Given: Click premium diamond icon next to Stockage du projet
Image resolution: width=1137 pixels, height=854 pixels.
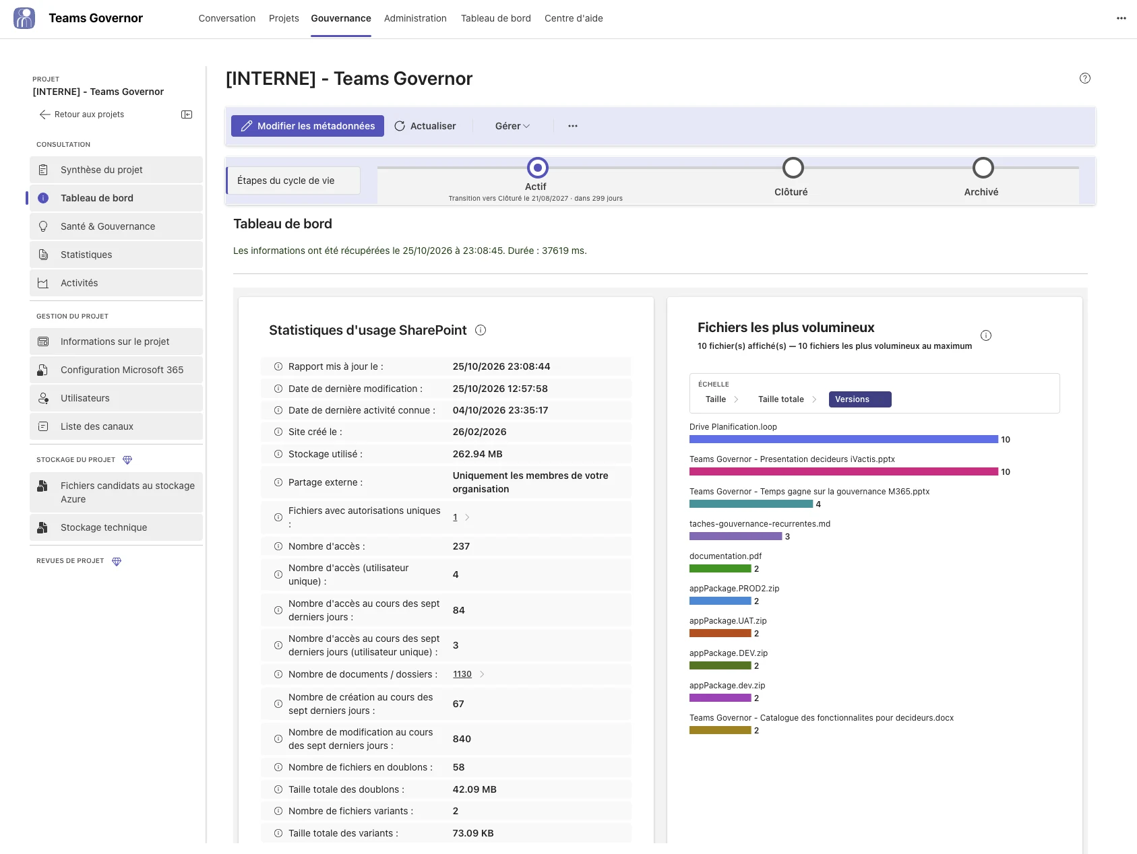Looking at the screenshot, I should tap(127, 460).
